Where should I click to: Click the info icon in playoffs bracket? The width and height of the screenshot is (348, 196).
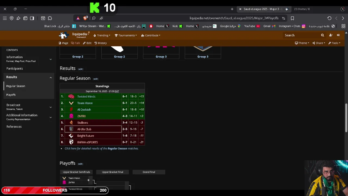88,180
